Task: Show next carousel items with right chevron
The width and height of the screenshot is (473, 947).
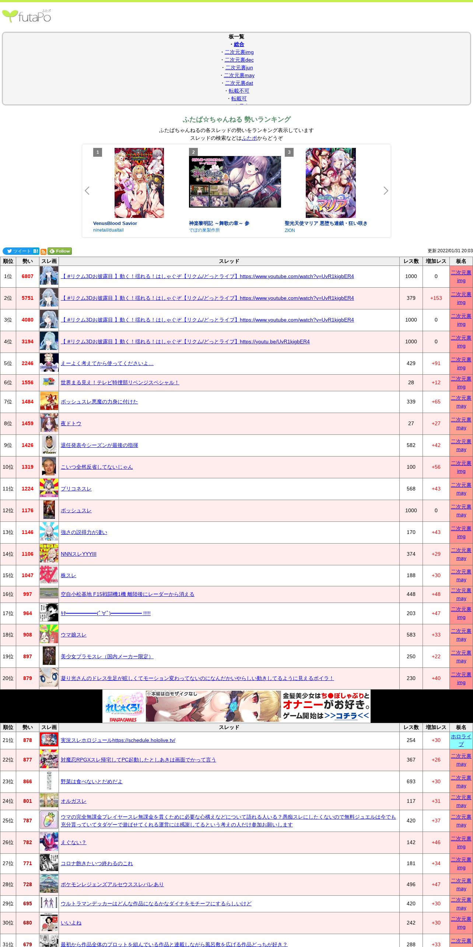Action: click(x=386, y=191)
